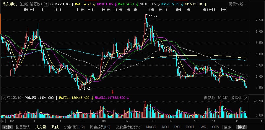Click 改参数 to modify parameters
Image resolution: width=265 pixels, height=130 pixels.
tap(209, 98)
